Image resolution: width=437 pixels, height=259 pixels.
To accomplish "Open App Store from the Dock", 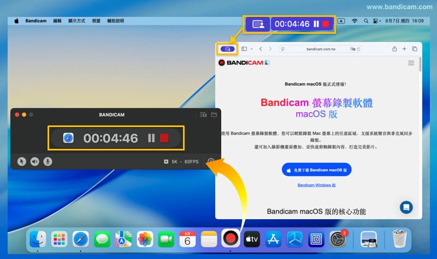I will [273, 239].
